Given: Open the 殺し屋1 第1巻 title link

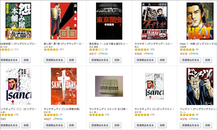Looking at the screenshot, I should click(64, 44).
